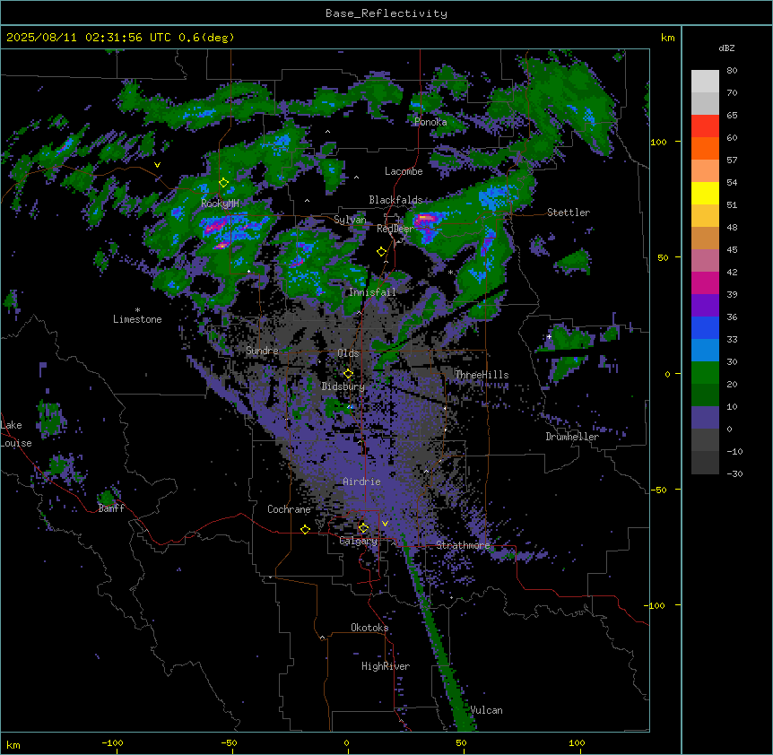Click the Limestone label
The height and width of the screenshot is (755, 773).
click(x=137, y=319)
